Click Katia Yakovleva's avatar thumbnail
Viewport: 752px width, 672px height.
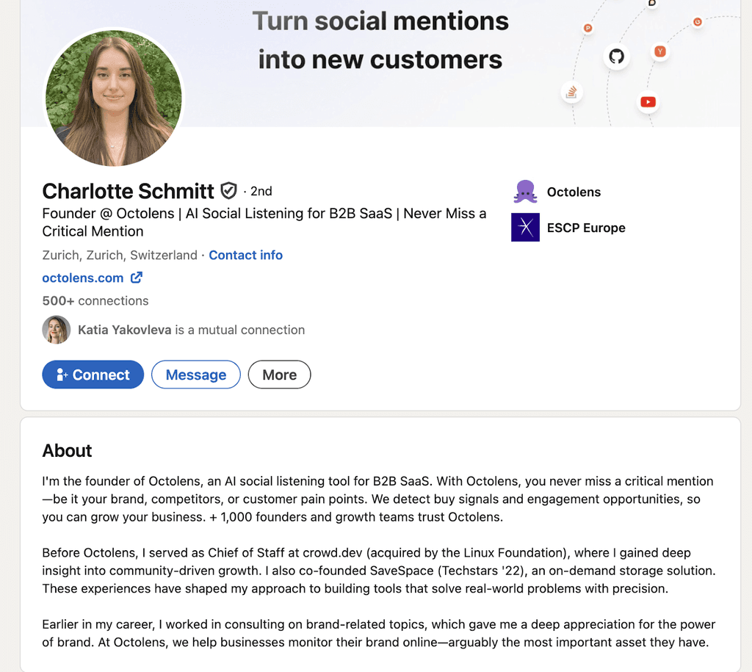point(57,330)
